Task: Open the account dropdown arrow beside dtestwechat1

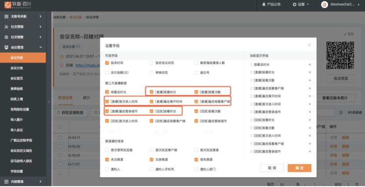Action: pos(358,5)
